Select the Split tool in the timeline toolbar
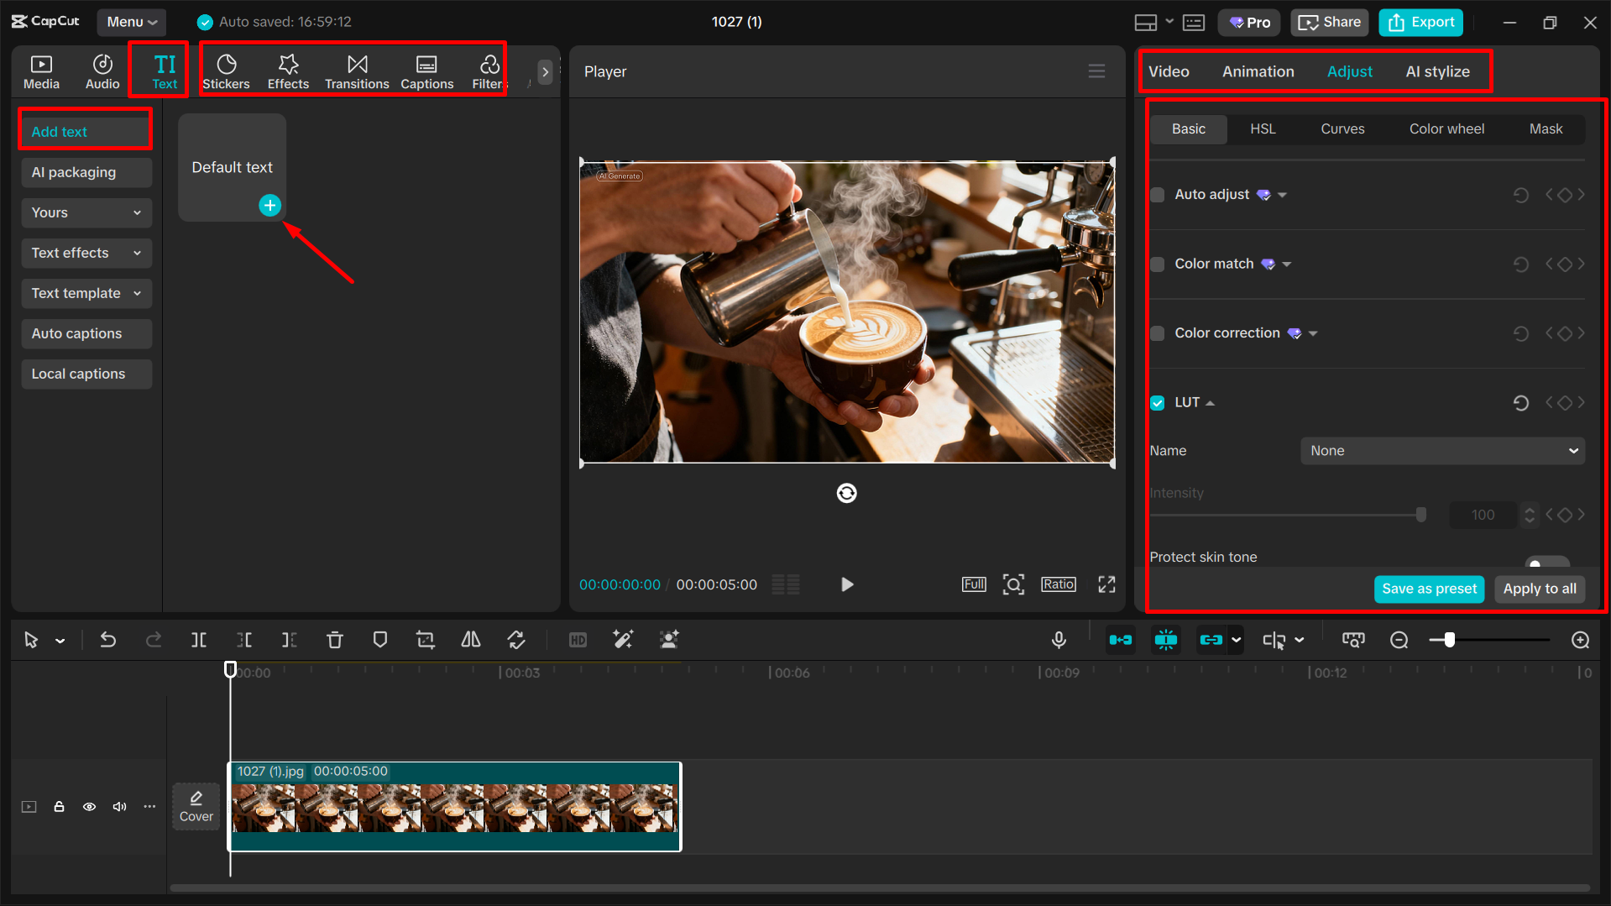 tap(199, 639)
